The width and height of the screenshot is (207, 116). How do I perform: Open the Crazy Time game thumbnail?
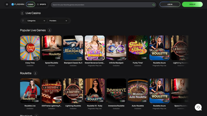[30, 48]
